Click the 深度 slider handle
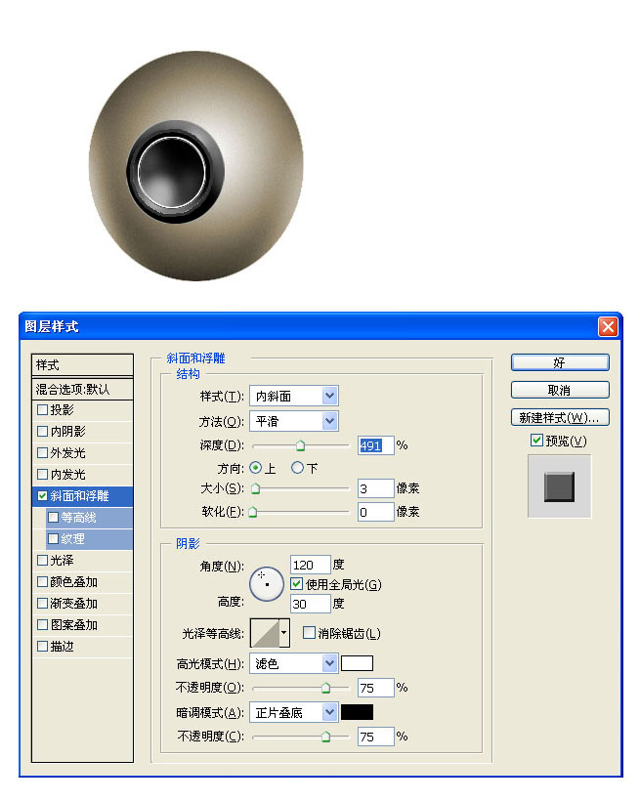 coord(301,446)
